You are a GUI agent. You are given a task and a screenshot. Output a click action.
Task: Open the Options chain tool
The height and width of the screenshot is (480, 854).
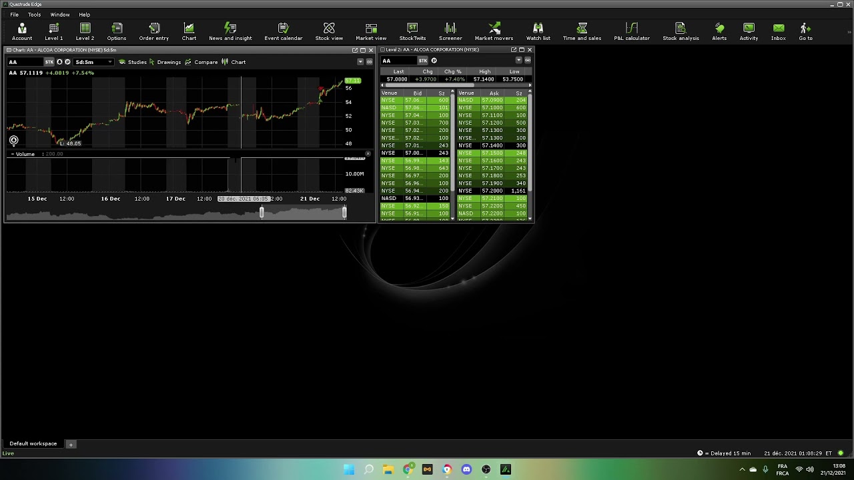pos(117,31)
